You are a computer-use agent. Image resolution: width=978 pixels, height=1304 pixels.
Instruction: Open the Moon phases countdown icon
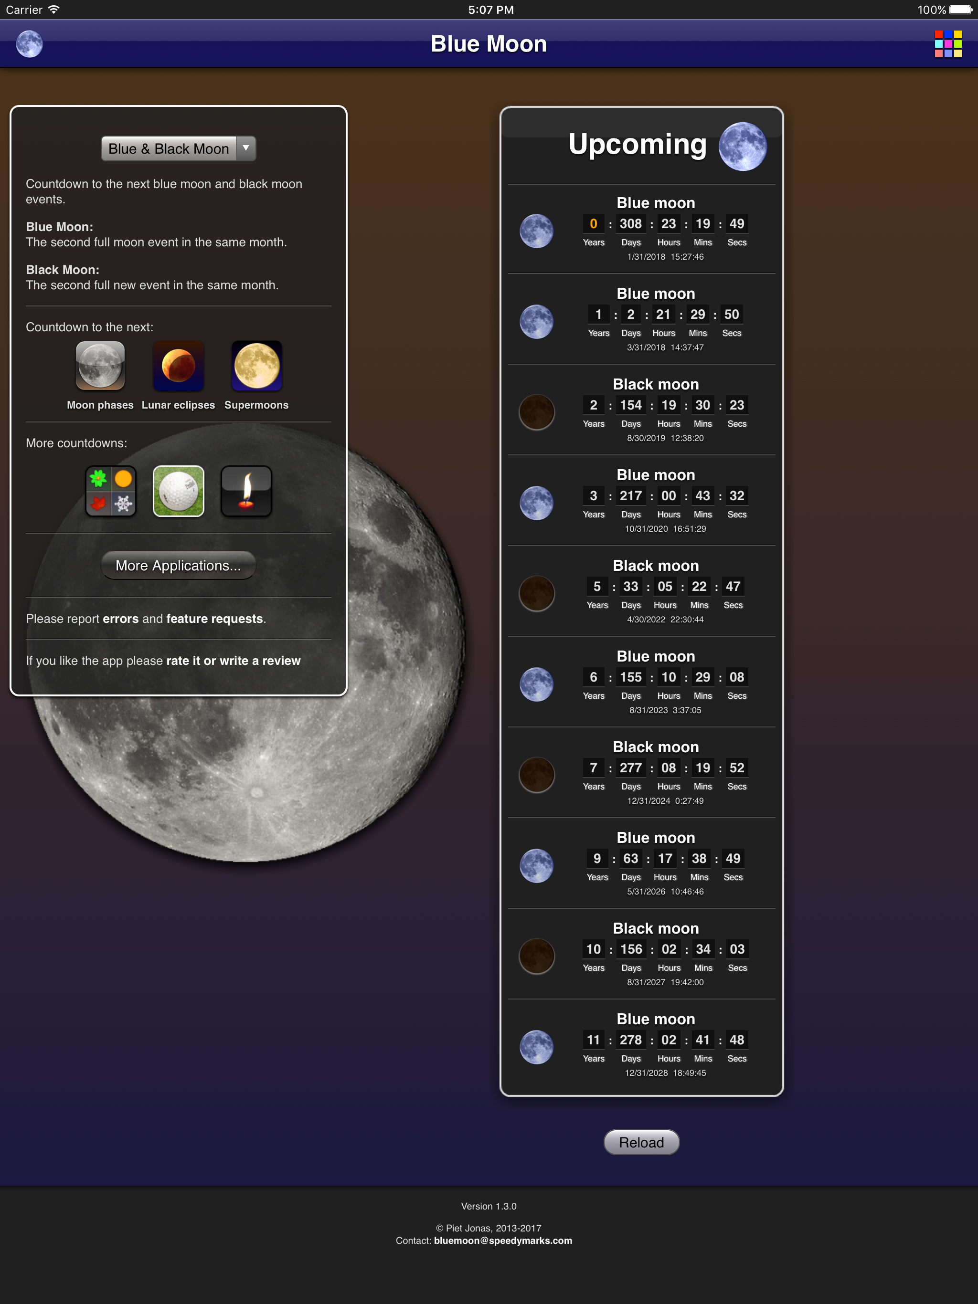[x=100, y=366]
